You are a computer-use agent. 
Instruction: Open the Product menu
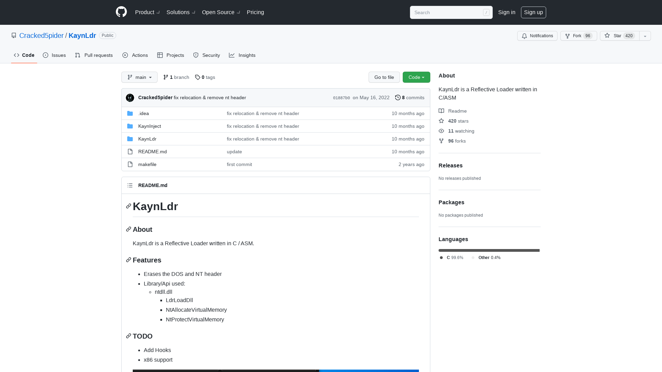coord(147,12)
